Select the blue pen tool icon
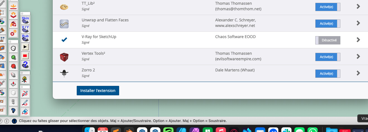368x132 pixels. coord(25,103)
